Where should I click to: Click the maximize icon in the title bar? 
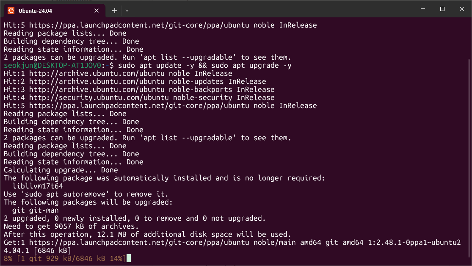click(x=442, y=9)
